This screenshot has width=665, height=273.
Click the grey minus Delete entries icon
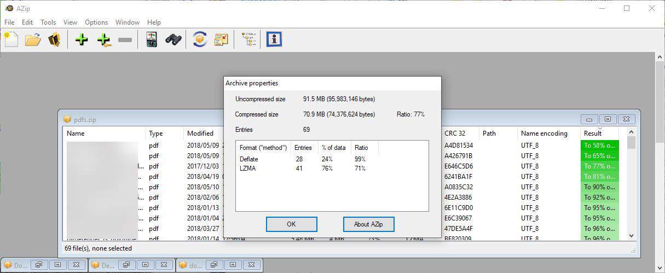click(x=125, y=39)
